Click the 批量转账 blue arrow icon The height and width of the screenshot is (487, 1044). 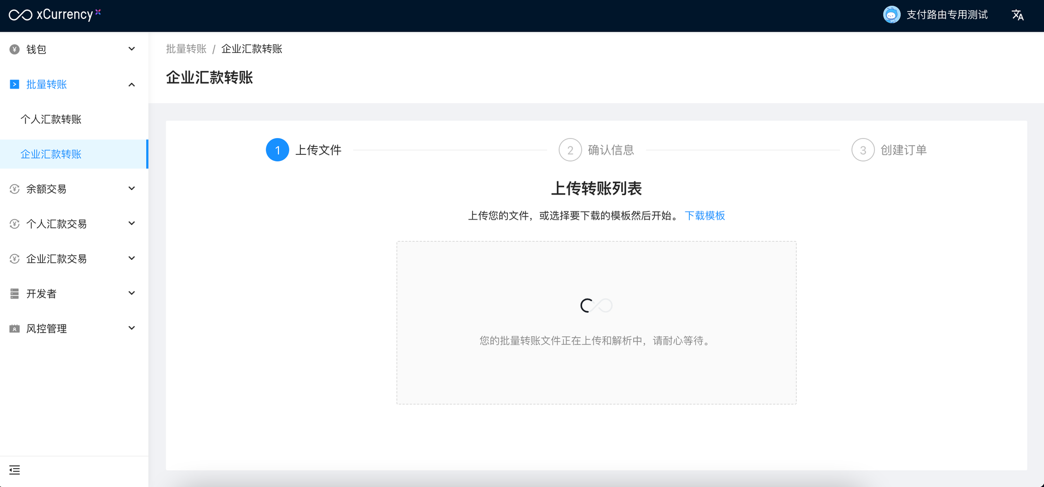[x=14, y=85]
